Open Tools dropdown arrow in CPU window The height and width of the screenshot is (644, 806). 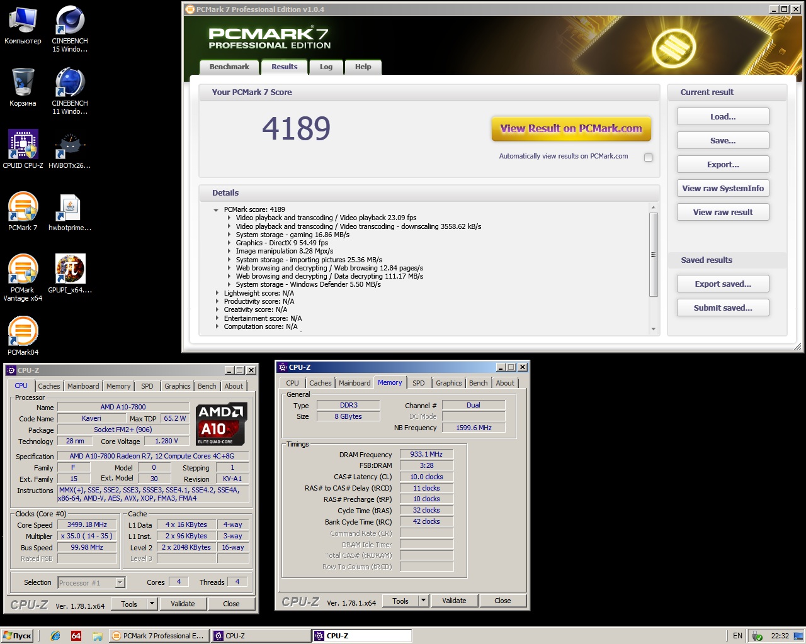click(x=152, y=604)
